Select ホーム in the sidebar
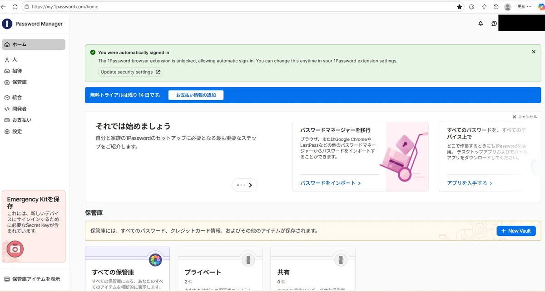Viewport: 545px width, 292px height. [34, 44]
